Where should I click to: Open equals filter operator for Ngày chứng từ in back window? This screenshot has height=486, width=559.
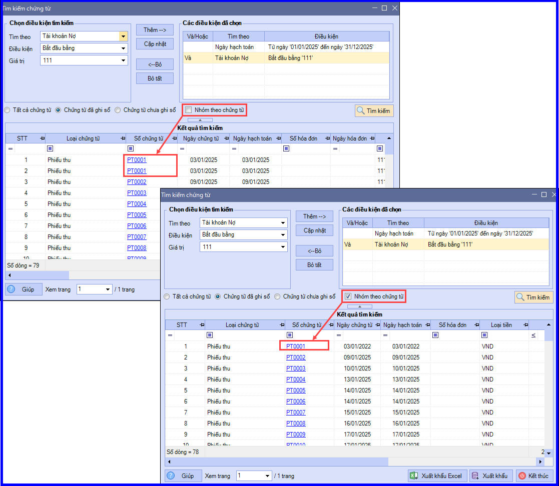coord(182,148)
